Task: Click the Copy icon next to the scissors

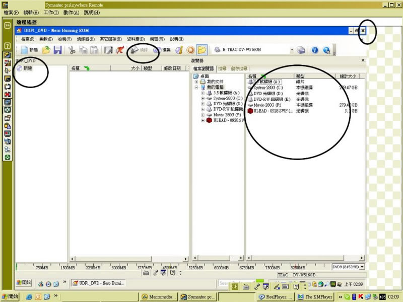Action: pyautogui.click(x=83, y=50)
